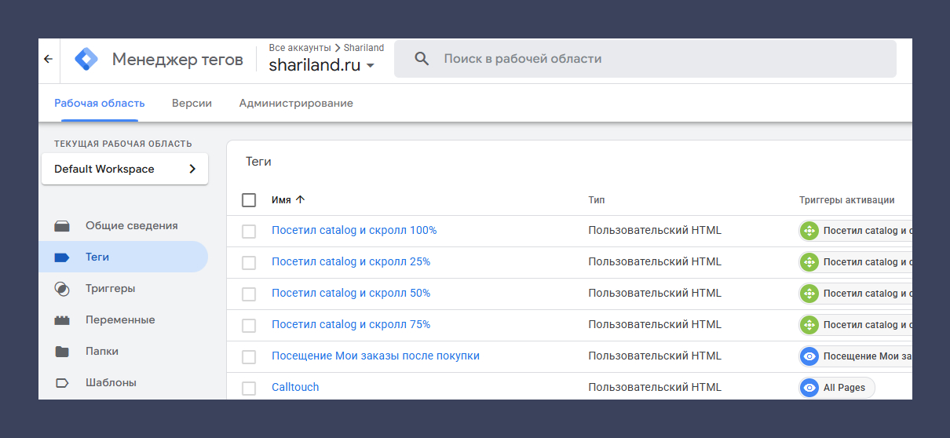Switch to the Администрирование tab
Image resolution: width=950 pixels, height=438 pixels.
click(296, 103)
